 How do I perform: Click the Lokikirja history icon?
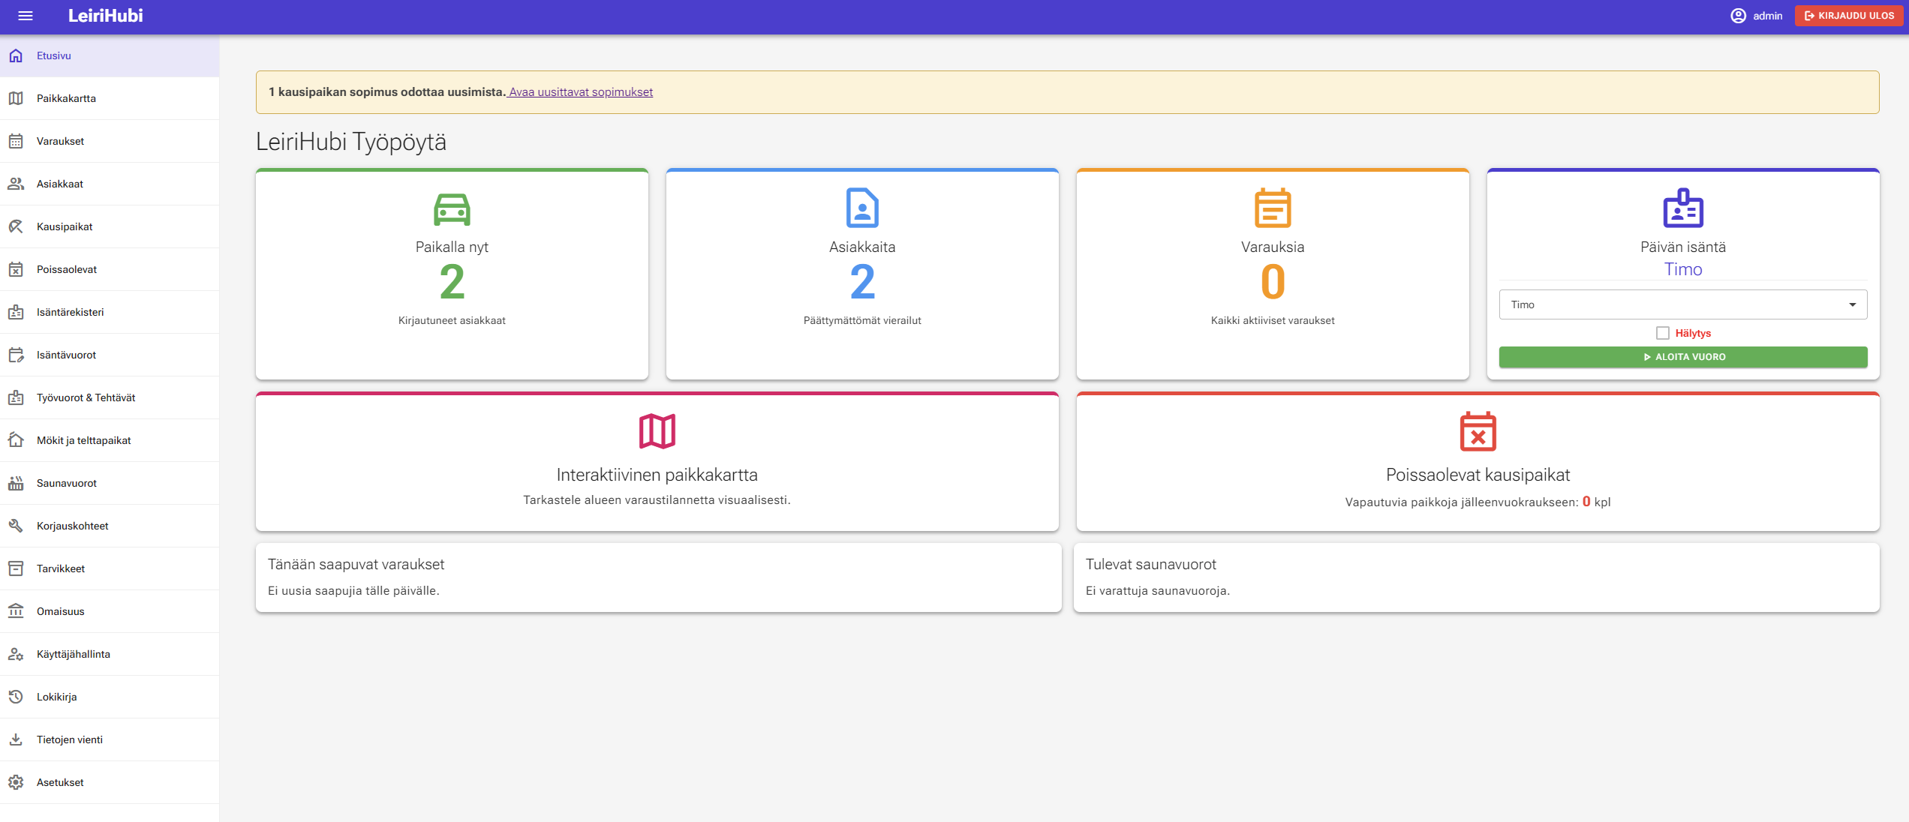point(16,697)
